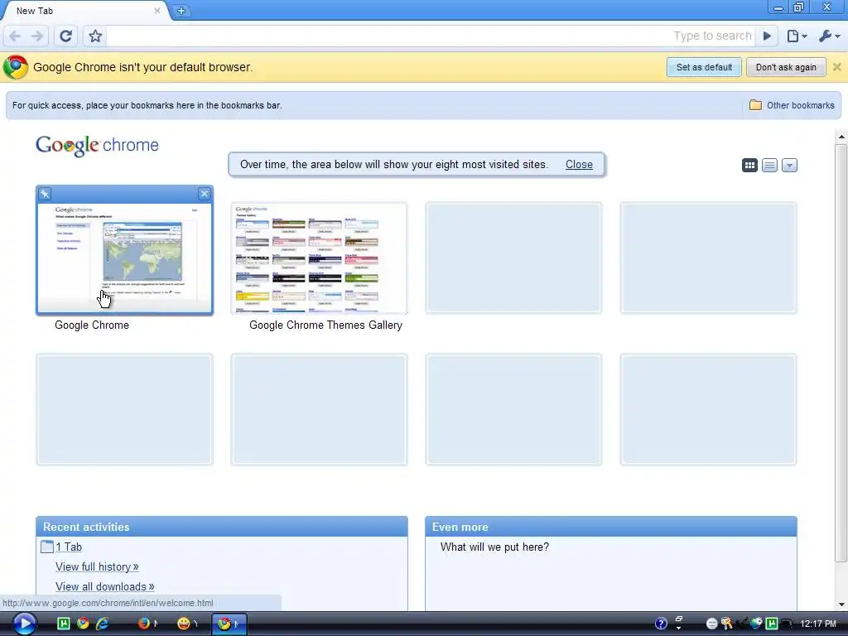The height and width of the screenshot is (636, 848).
Task: Restore down the Chrome window
Action: [x=799, y=7]
